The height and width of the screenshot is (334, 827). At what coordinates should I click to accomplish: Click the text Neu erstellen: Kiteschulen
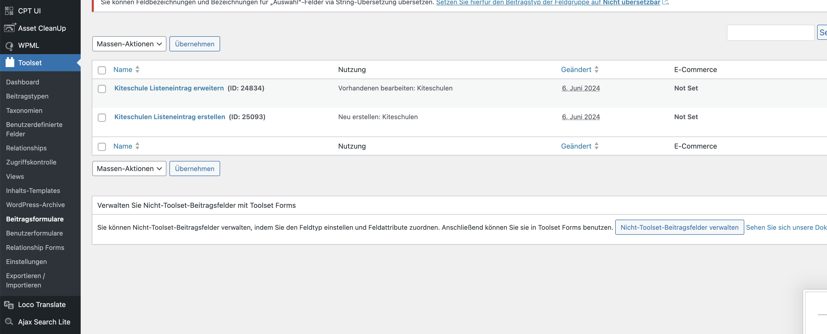pyautogui.click(x=378, y=117)
